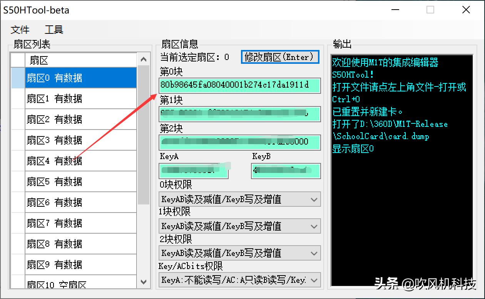Click the KeyB input field

pyautogui.click(x=286, y=171)
